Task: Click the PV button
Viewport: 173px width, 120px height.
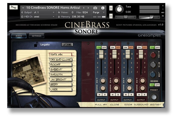Action: [163, 16]
